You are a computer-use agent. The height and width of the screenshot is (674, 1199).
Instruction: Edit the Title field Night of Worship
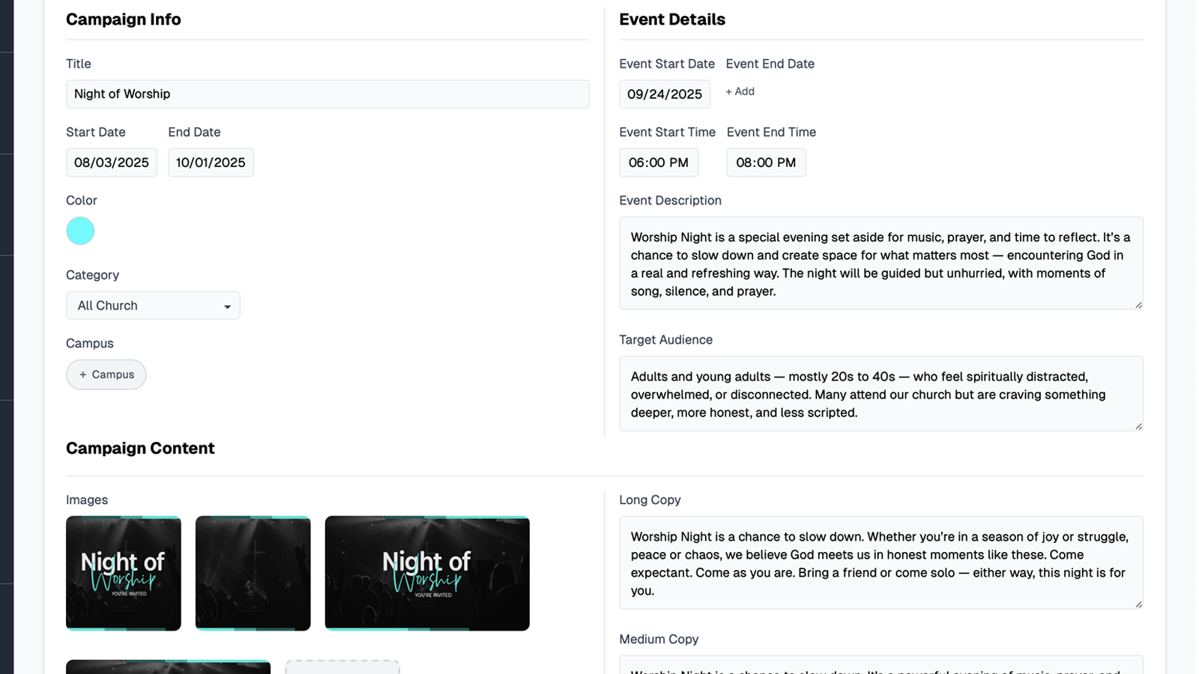click(327, 94)
